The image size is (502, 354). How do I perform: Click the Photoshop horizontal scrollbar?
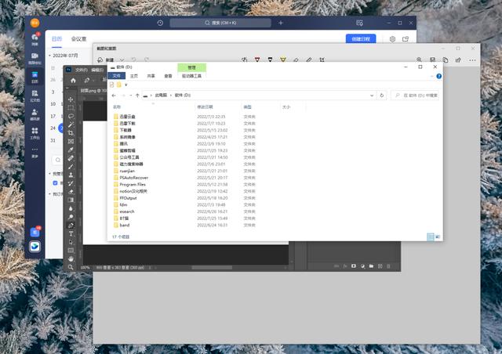pos(212,268)
